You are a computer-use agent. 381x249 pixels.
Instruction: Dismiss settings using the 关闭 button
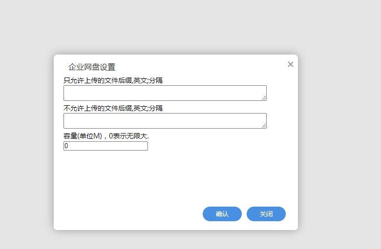click(x=266, y=214)
